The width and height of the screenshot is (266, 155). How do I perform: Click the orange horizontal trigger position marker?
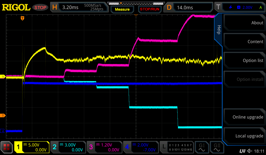coord(23,18)
